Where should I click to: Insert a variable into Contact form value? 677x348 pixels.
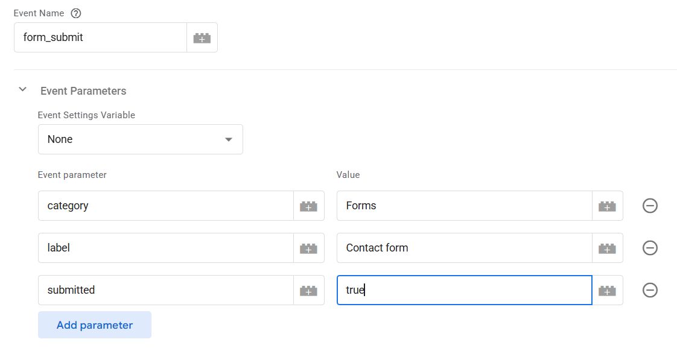607,248
